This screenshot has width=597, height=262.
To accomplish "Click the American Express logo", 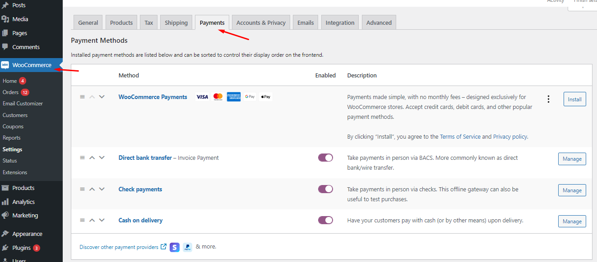I will (x=234, y=97).
